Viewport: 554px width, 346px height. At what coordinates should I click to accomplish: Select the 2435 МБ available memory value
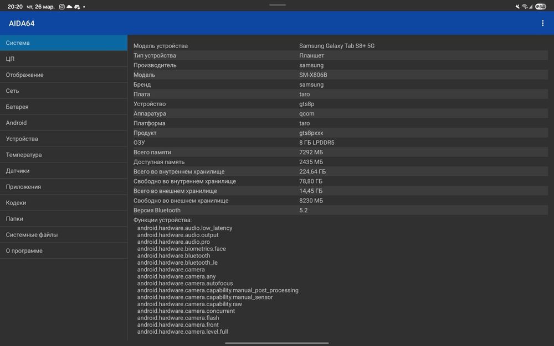(x=311, y=162)
